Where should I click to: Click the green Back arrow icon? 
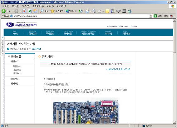pyautogui.click(x=4, y=11)
